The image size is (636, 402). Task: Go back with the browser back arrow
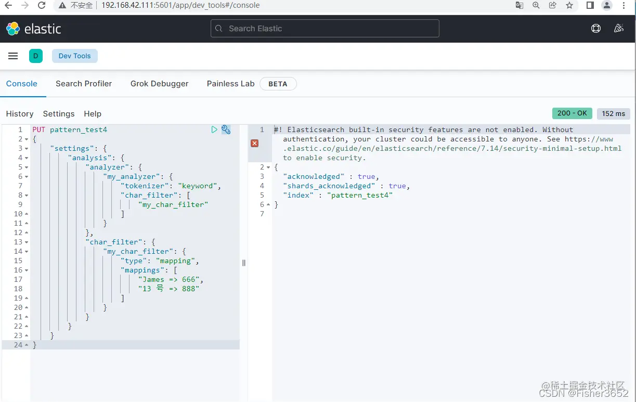pyautogui.click(x=8, y=5)
